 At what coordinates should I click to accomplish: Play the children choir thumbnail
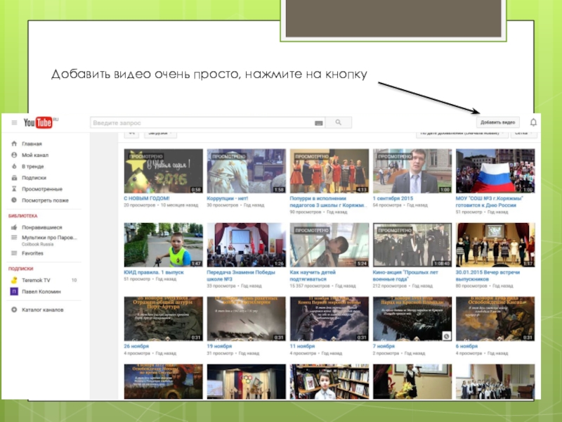pyautogui.click(x=495, y=381)
